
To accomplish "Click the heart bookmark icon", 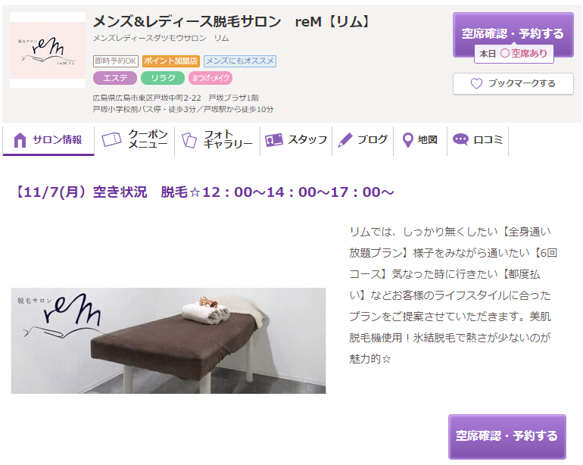I will [x=476, y=83].
